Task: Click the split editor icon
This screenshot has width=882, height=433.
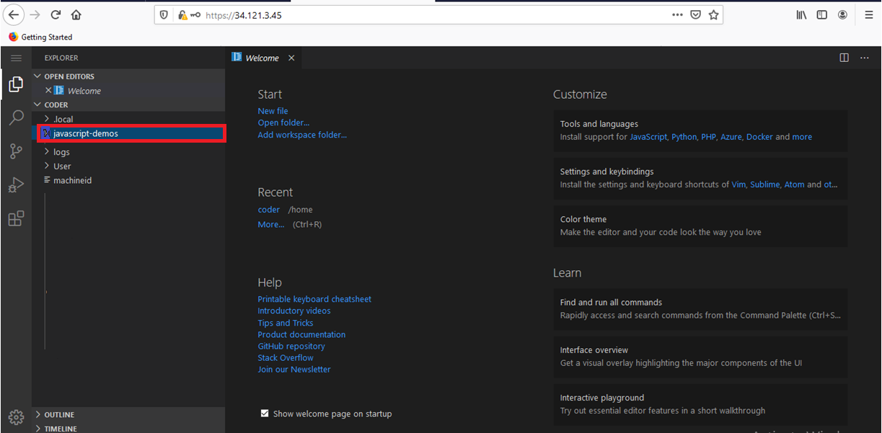Action: coord(844,58)
